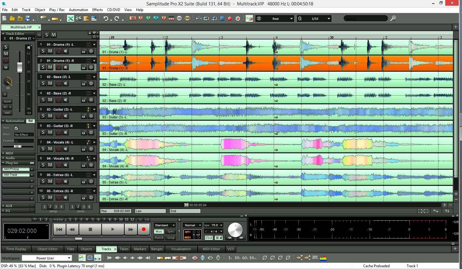Click the blue square icon in the top toolbar

(x=222, y=19)
